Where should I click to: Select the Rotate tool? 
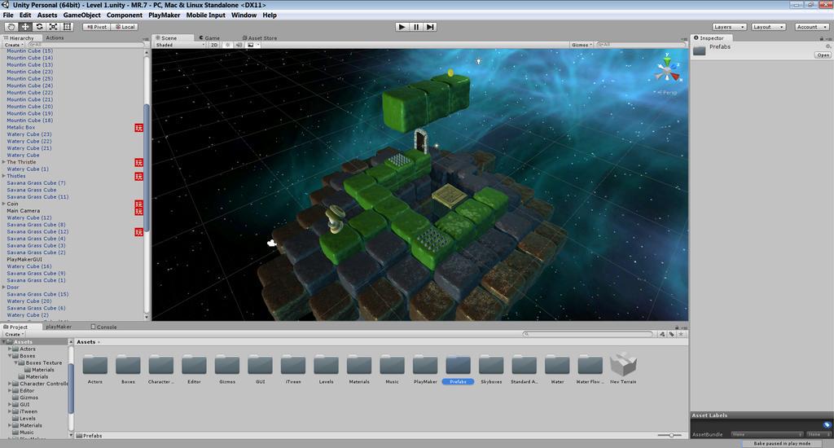pyautogui.click(x=39, y=27)
